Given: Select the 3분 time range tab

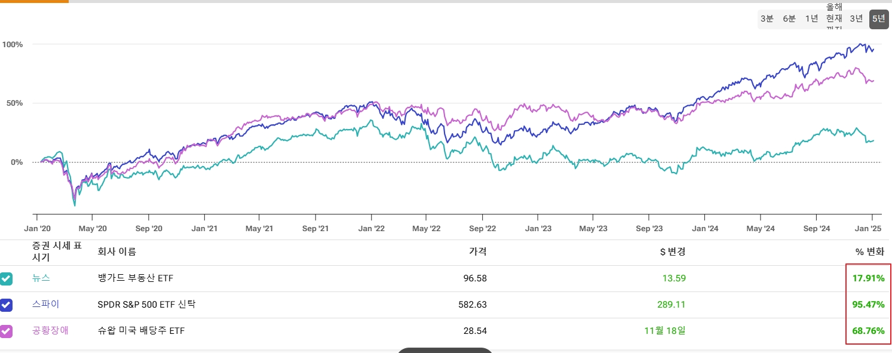Looking at the screenshot, I should [x=767, y=19].
